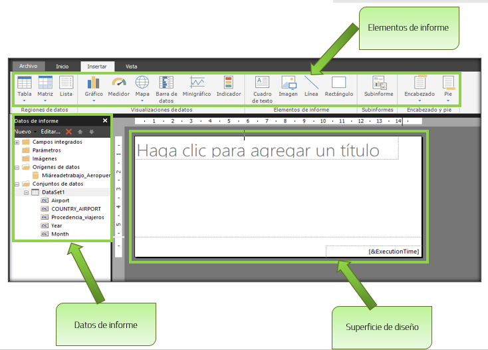Insert a Lista data region

coord(66,86)
